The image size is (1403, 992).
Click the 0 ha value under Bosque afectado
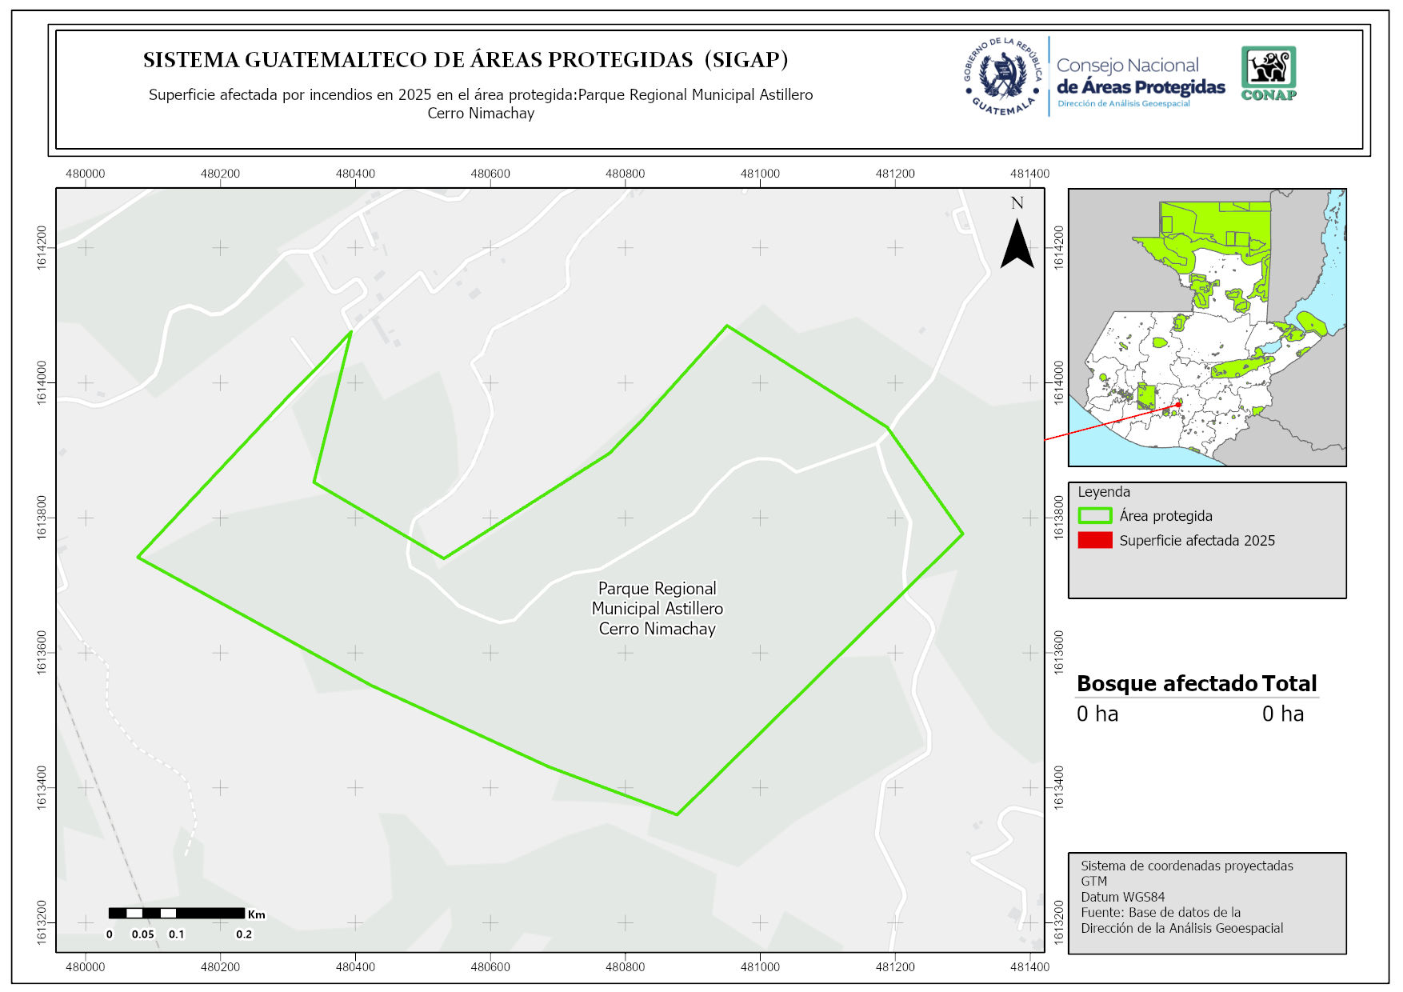1097,714
